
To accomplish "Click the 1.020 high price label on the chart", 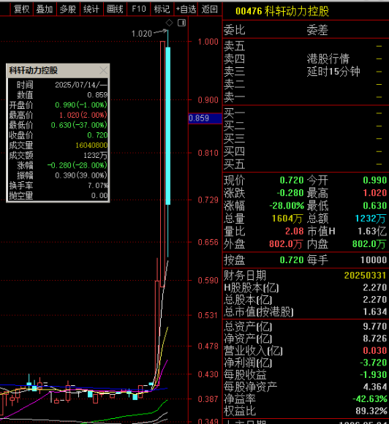I will (x=142, y=34).
